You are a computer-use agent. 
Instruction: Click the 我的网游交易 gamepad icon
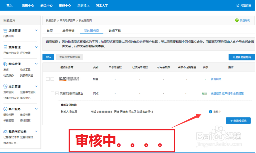(x=5, y=131)
